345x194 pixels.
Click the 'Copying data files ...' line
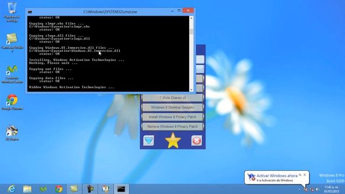[51, 78]
